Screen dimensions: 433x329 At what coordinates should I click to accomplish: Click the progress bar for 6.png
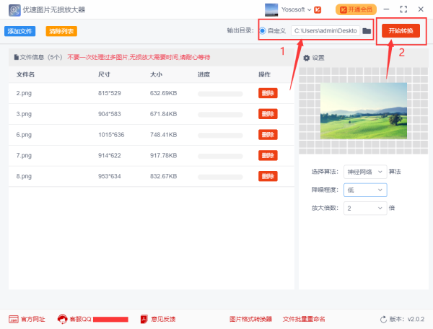click(220, 135)
